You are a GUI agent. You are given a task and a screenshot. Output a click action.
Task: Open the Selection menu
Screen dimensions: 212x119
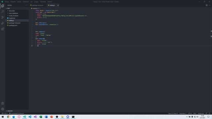click(19, 2)
